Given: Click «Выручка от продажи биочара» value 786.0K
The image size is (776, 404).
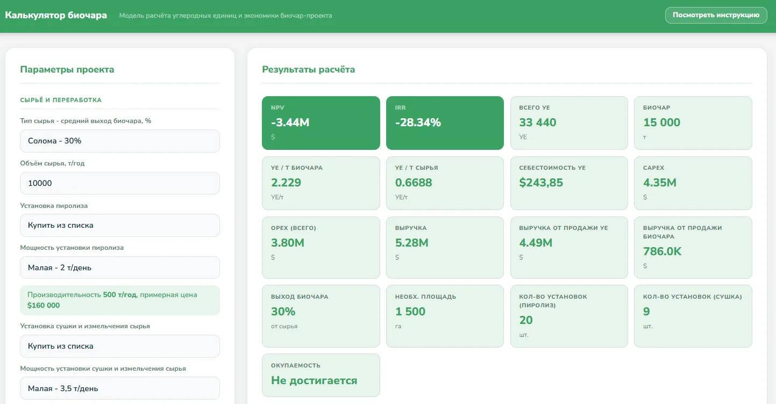Looking at the screenshot, I should coord(663,251).
